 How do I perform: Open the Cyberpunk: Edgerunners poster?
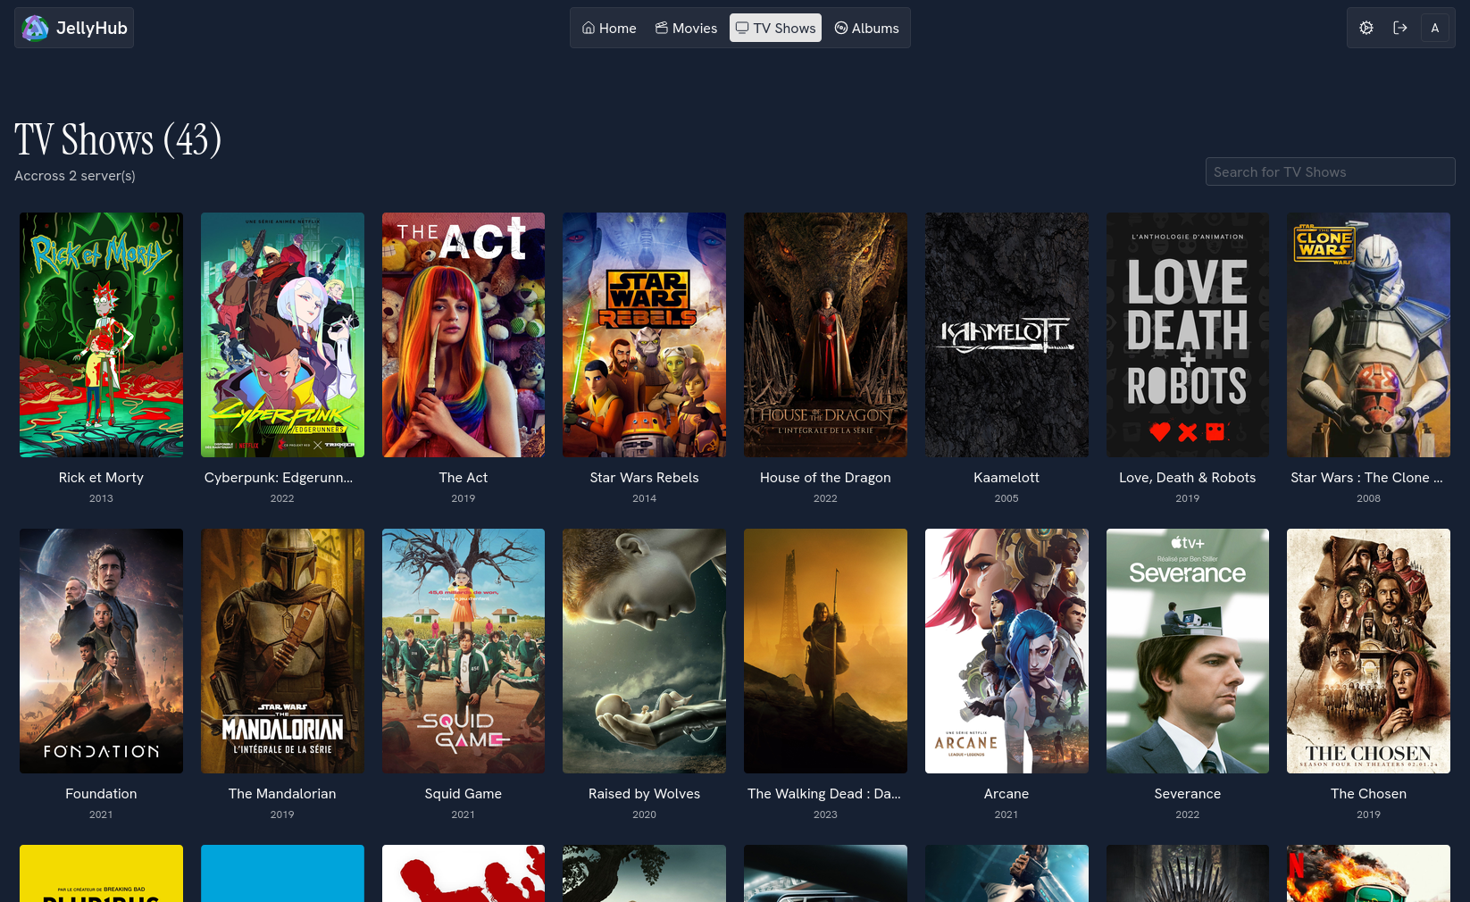click(282, 335)
